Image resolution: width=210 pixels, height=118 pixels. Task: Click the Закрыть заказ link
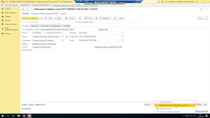tap(103, 29)
